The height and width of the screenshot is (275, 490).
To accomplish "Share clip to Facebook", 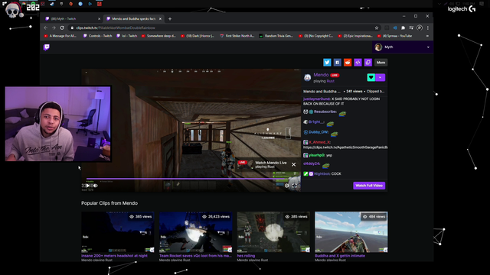I will coord(337,63).
